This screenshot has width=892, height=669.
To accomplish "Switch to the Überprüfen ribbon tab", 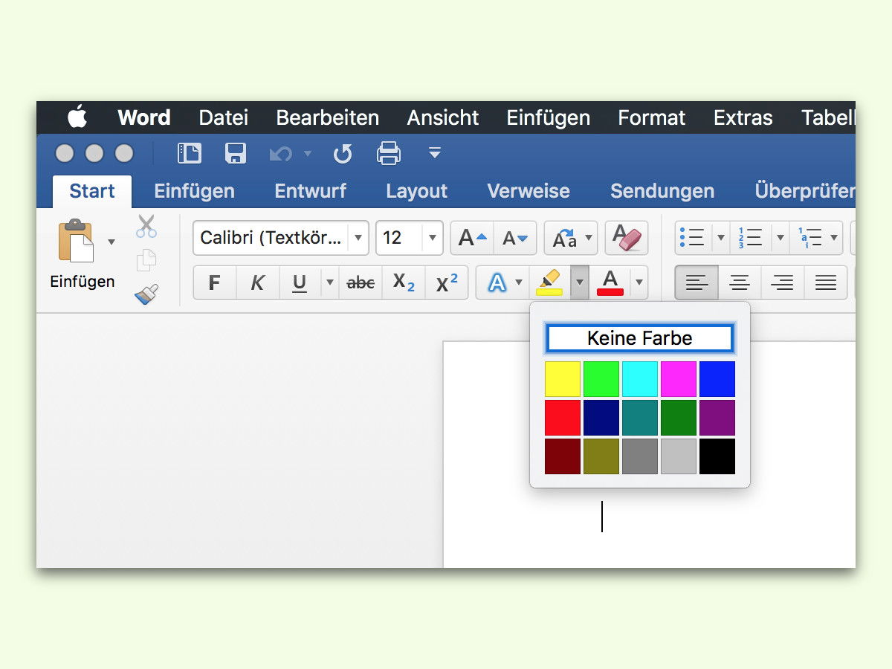I will 804,191.
